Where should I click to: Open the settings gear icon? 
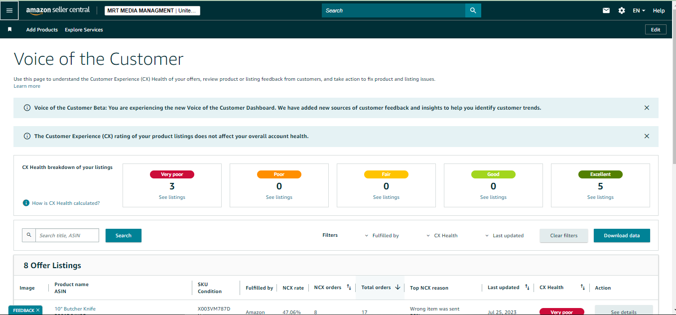(622, 10)
